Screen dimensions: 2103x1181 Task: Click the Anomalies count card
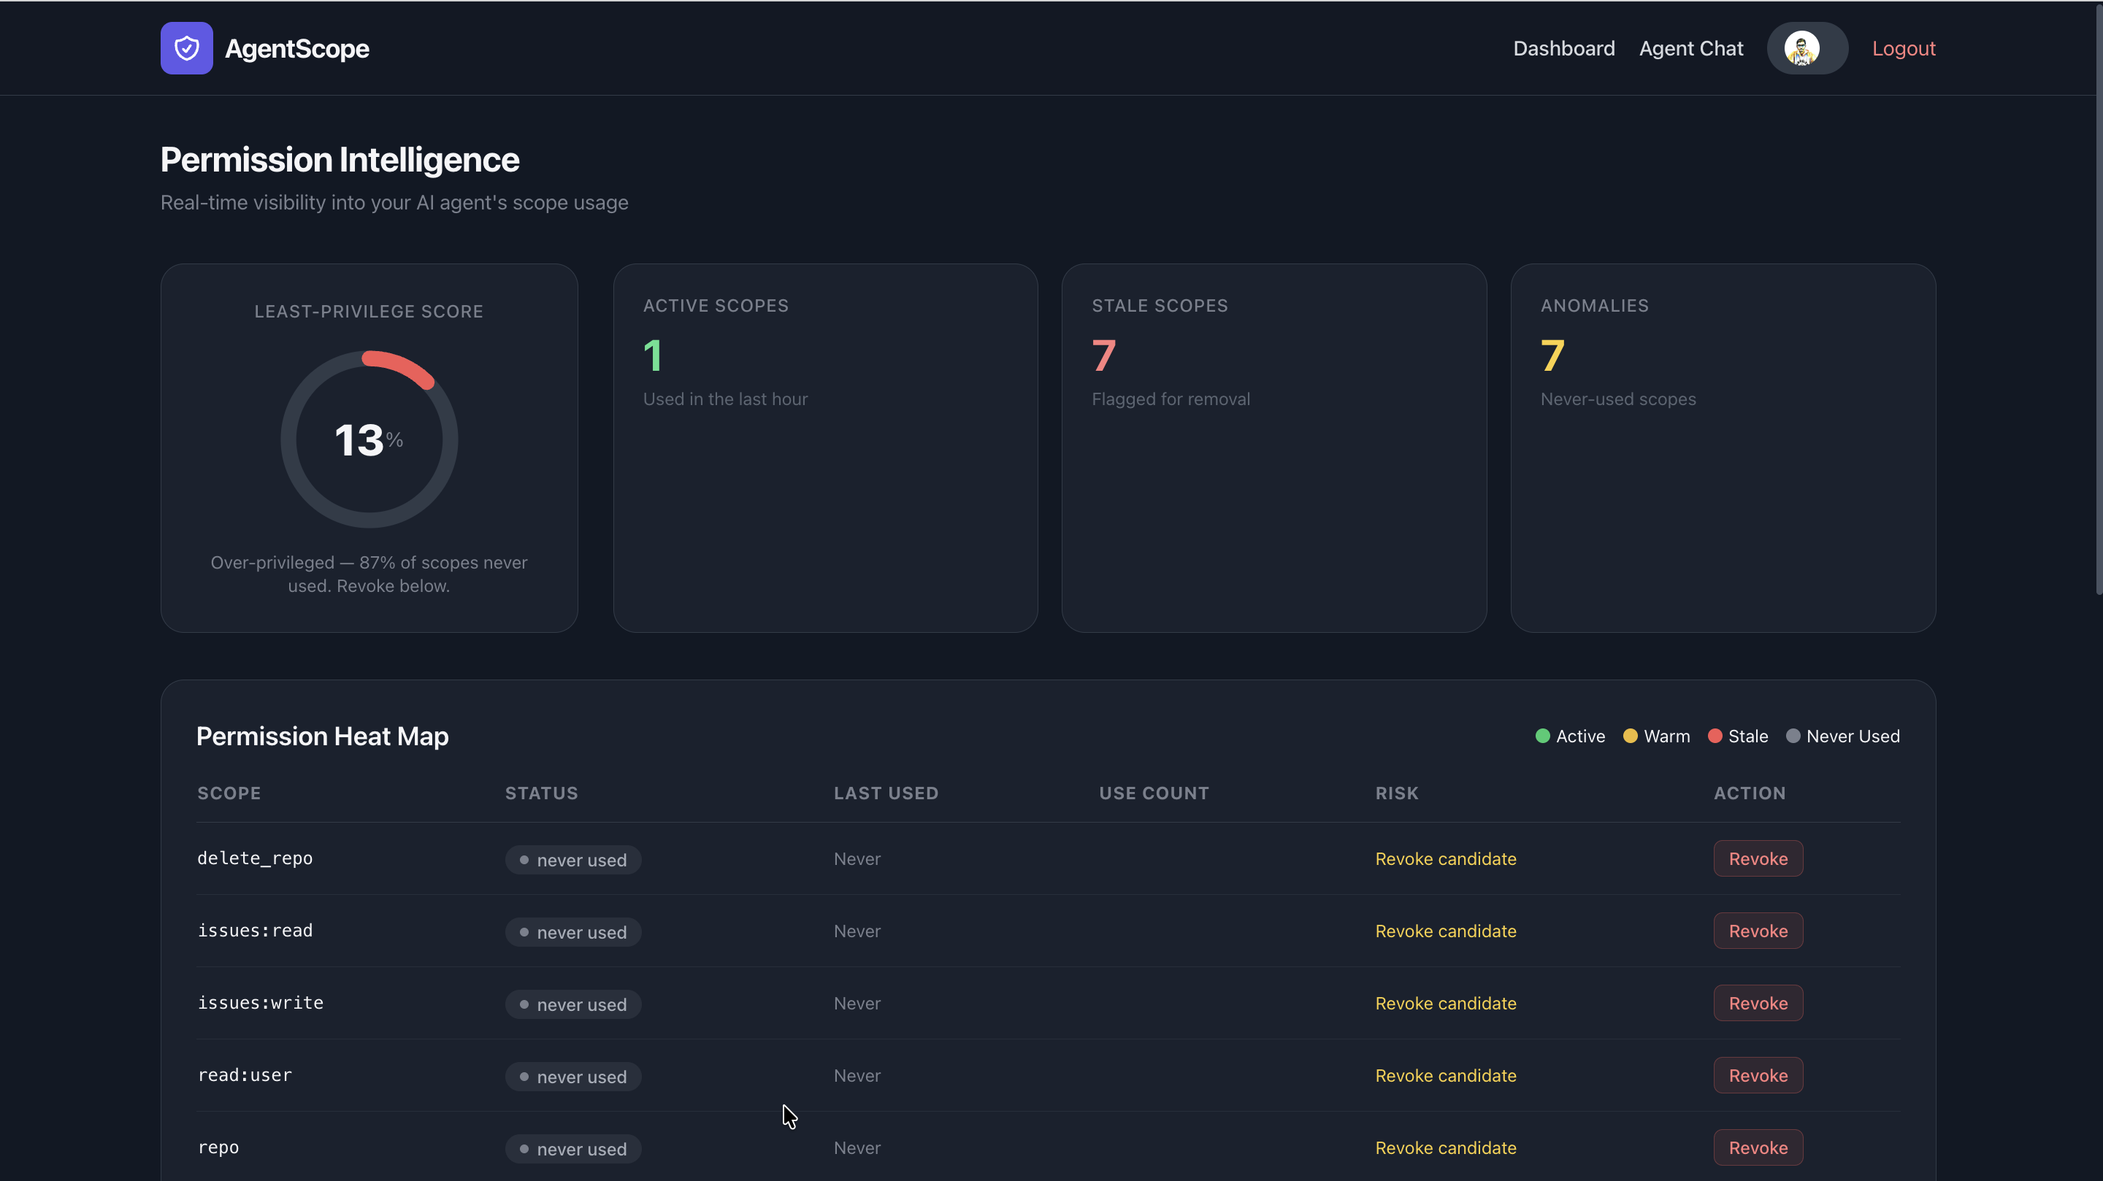(x=1723, y=447)
